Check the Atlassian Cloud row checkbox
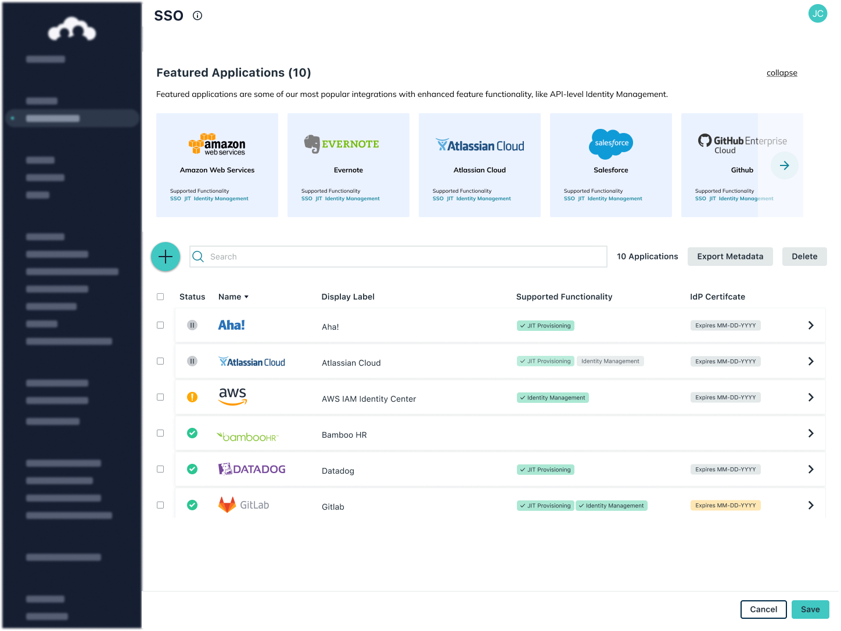 pos(160,360)
